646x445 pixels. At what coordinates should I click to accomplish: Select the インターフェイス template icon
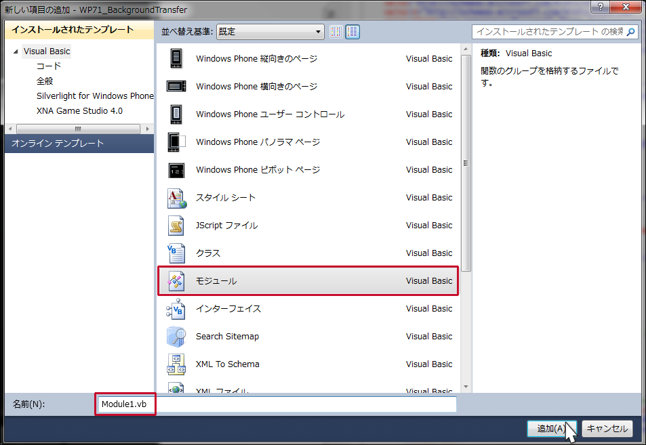click(176, 309)
